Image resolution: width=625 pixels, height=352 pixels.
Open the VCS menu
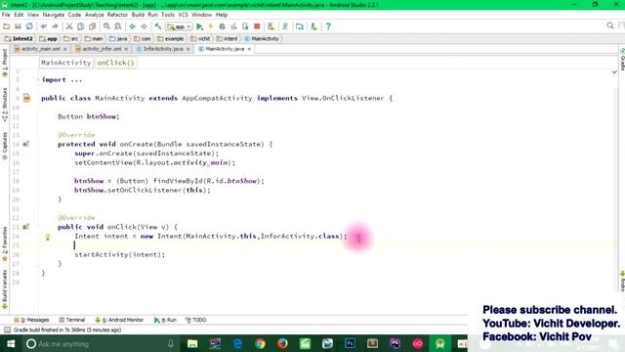click(183, 15)
